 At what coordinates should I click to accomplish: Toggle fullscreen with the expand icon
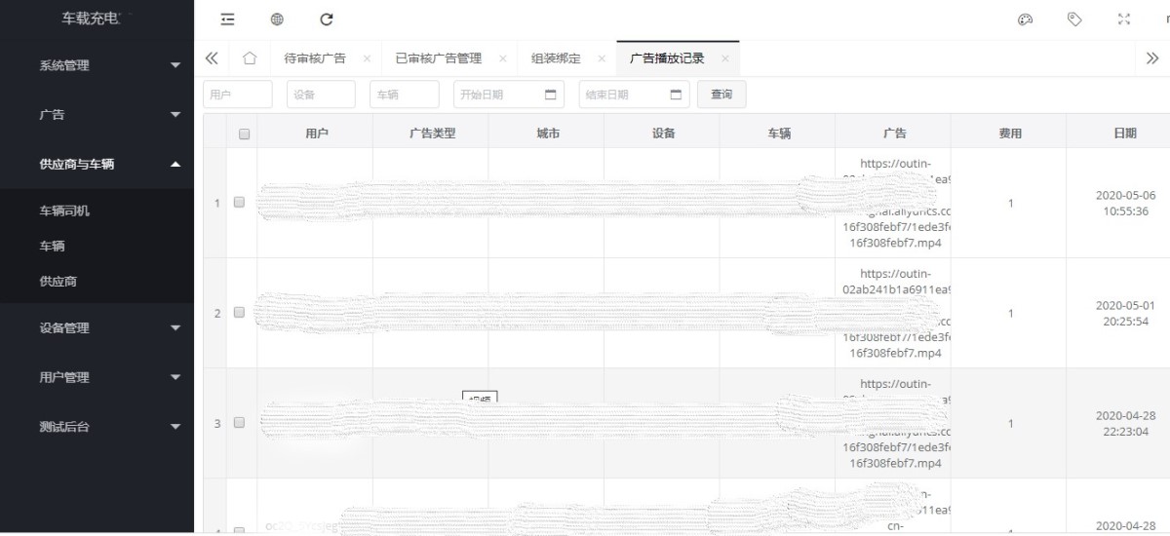[x=1124, y=19]
